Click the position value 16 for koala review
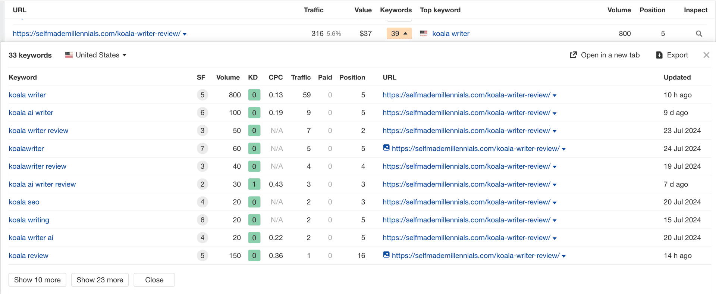The height and width of the screenshot is (294, 716). click(361, 256)
